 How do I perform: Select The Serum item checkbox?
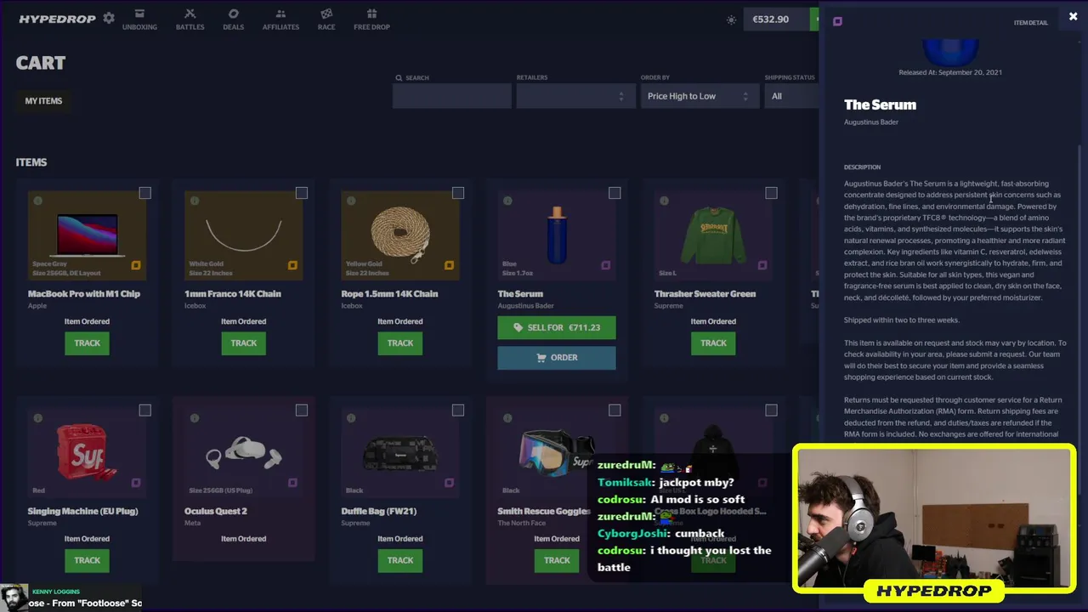coord(615,193)
